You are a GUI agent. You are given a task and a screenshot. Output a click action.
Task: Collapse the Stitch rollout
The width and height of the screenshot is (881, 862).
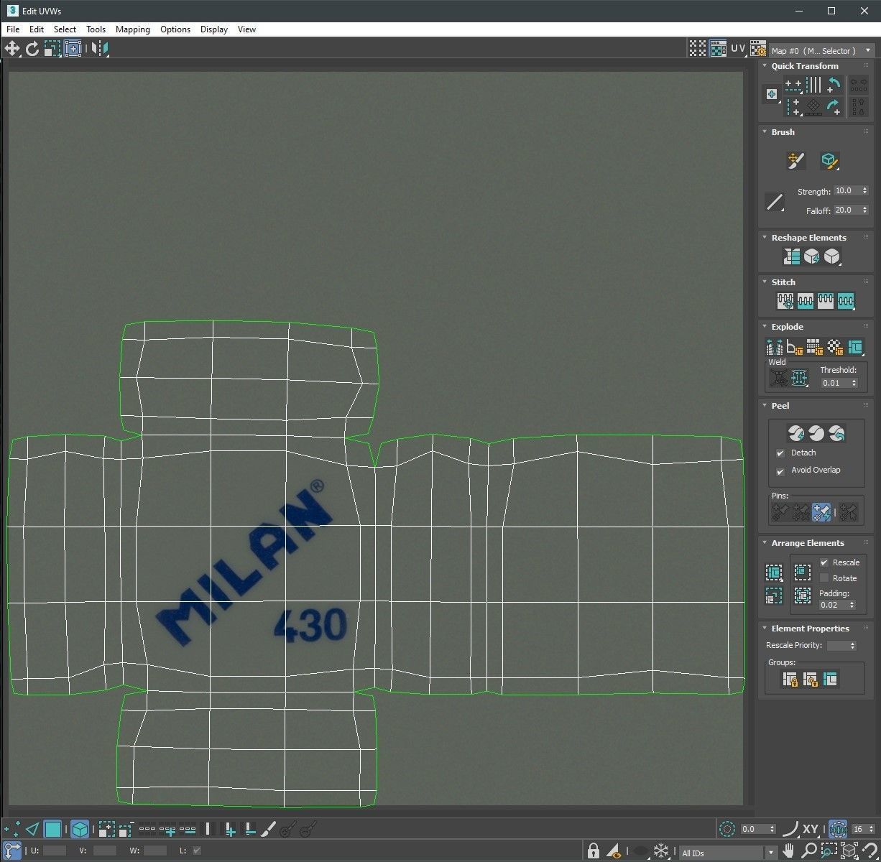(x=765, y=282)
